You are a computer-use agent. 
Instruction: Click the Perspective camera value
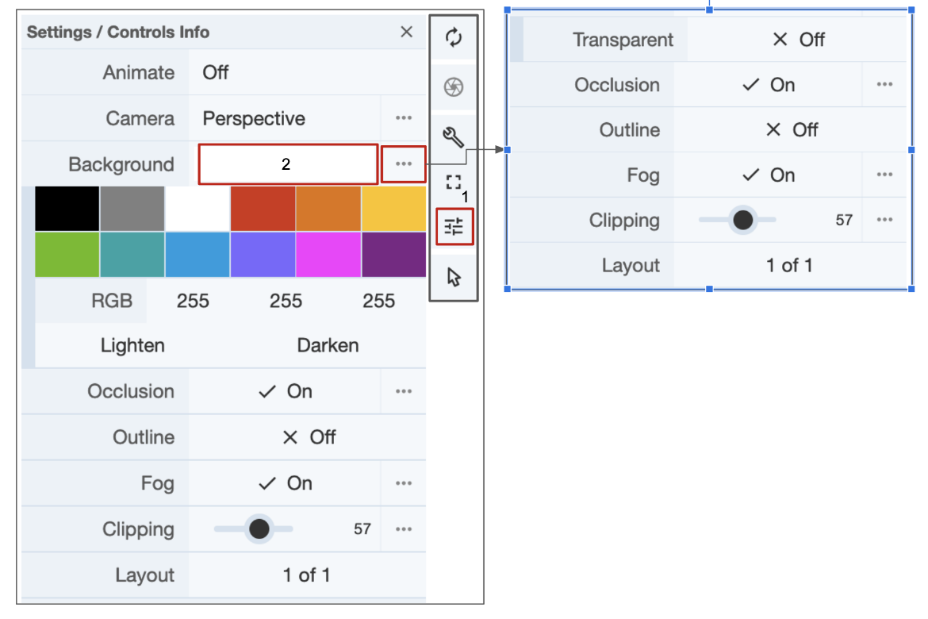pyautogui.click(x=254, y=118)
